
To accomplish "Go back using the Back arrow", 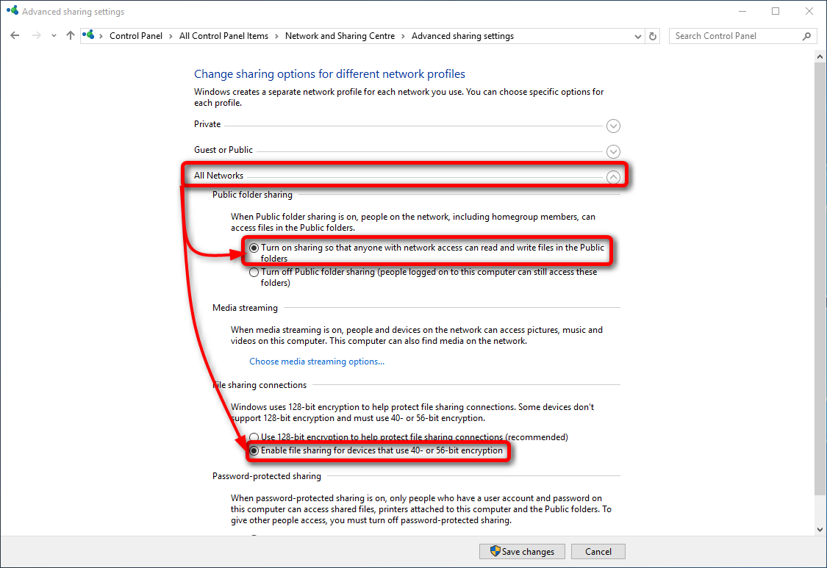I will [x=15, y=35].
